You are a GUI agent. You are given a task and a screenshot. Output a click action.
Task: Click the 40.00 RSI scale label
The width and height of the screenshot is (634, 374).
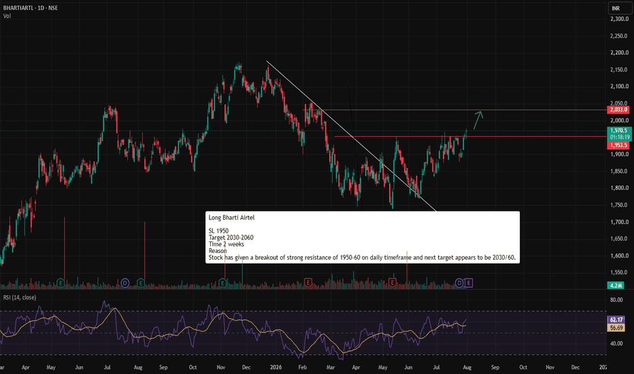click(616, 343)
